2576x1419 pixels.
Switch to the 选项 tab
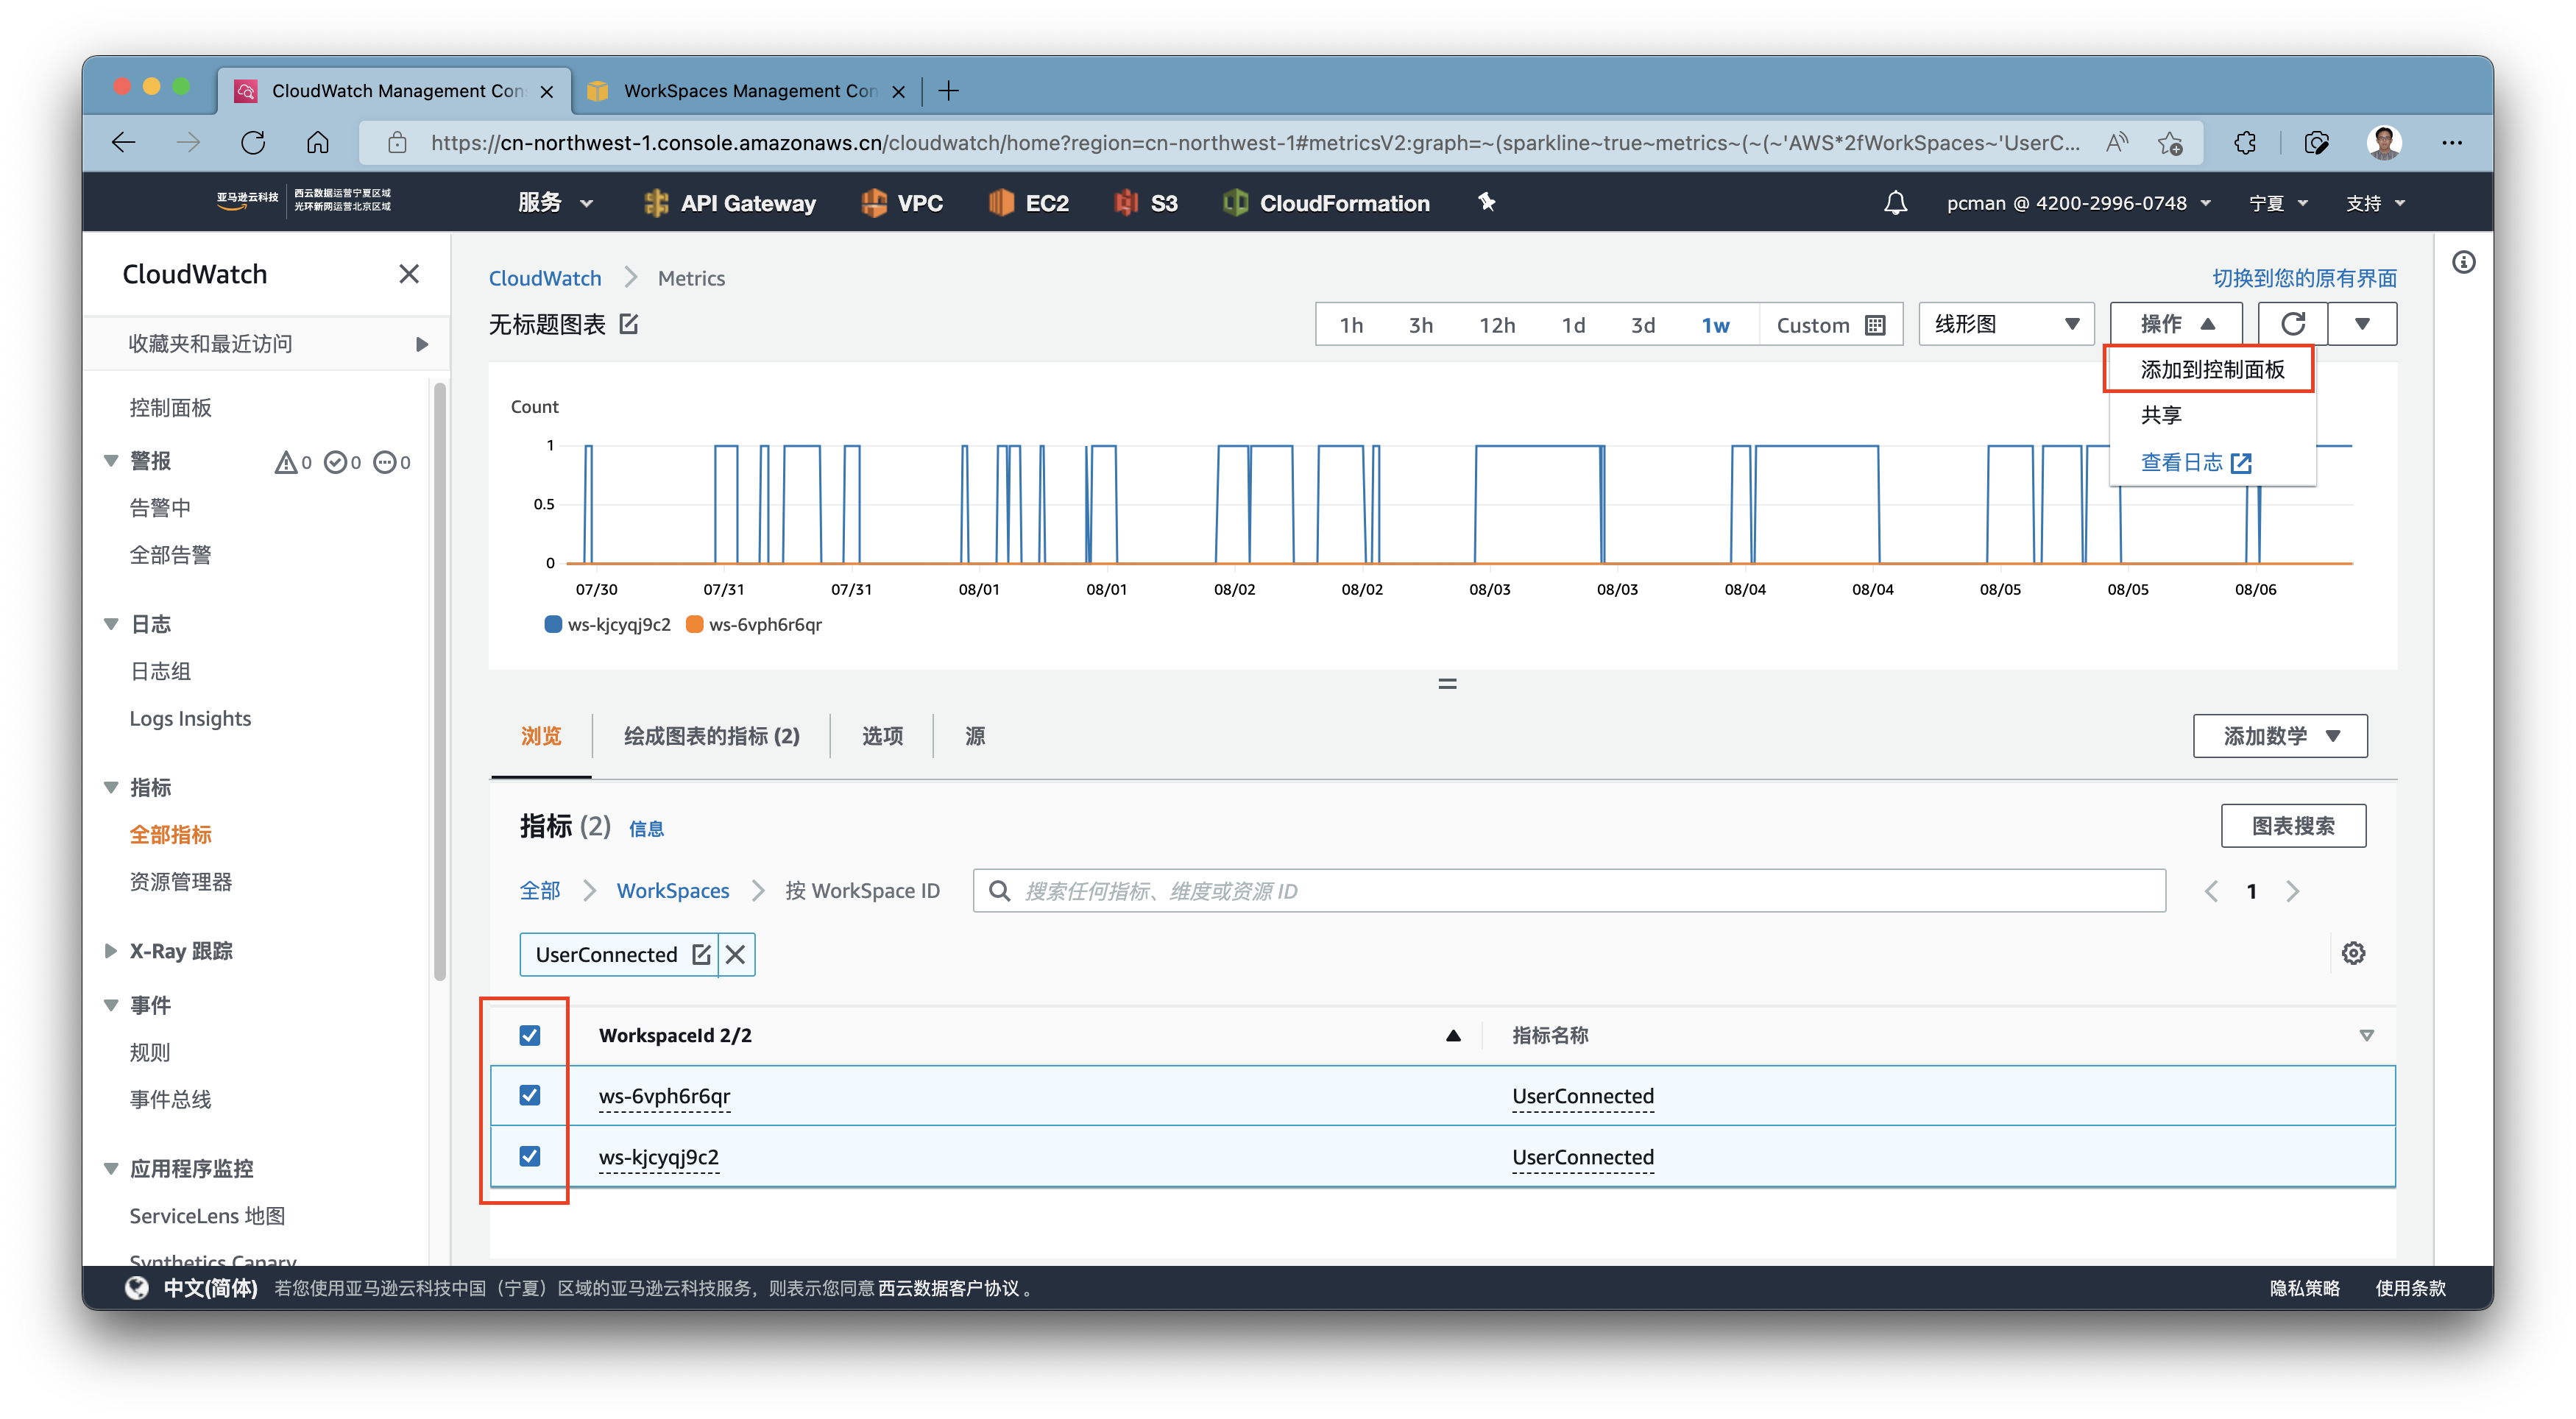[x=882, y=736]
